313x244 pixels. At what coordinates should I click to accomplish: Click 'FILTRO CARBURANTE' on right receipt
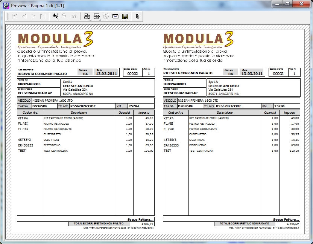203,129
